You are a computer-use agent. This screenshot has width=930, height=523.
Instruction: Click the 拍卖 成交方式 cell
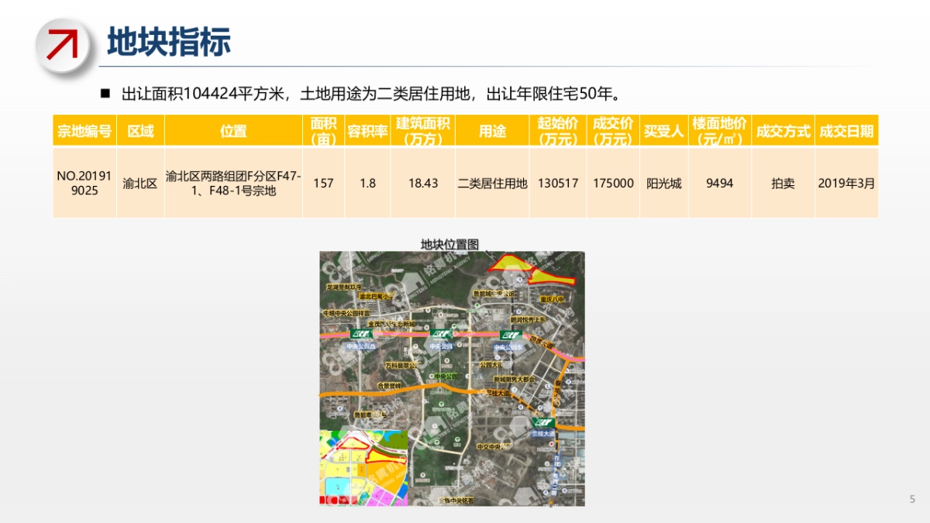pos(785,184)
